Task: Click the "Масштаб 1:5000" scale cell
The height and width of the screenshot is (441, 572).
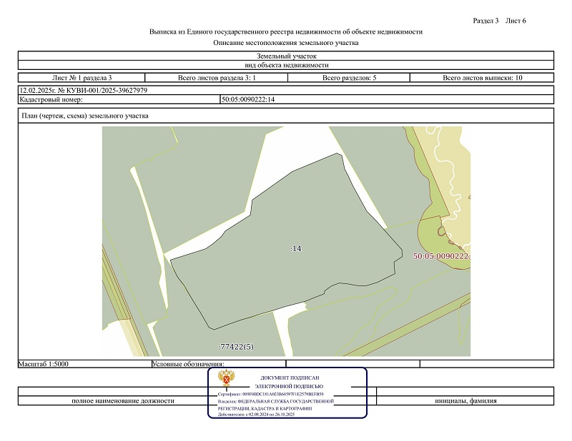Action: [x=44, y=364]
